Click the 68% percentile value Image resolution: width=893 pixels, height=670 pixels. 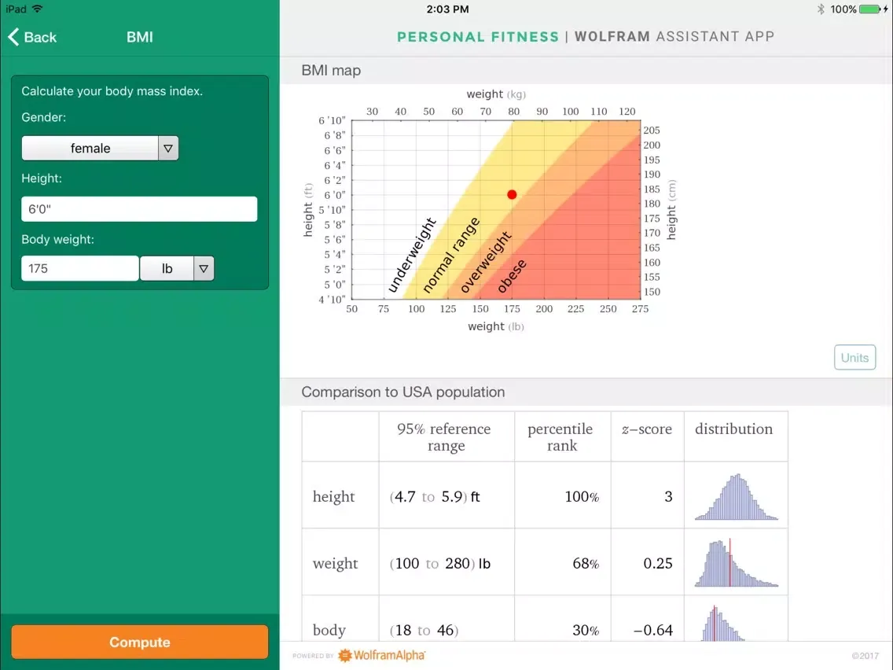point(586,564)
